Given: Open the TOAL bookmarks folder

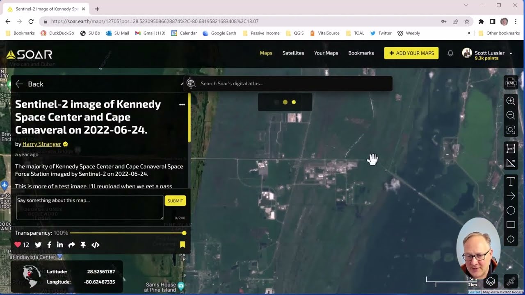Looking at the screenshot, I should pos(355,33).
